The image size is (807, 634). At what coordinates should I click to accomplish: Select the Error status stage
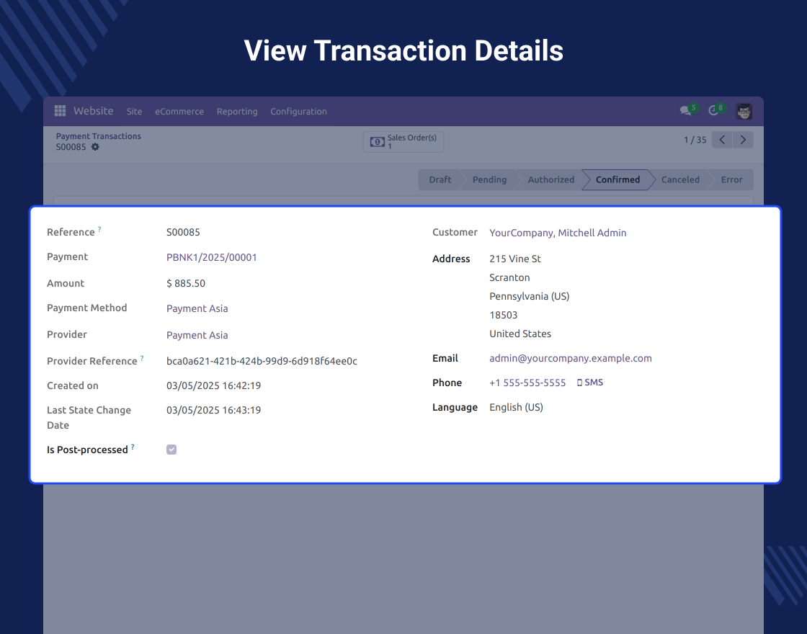click(x=731, y=179)
